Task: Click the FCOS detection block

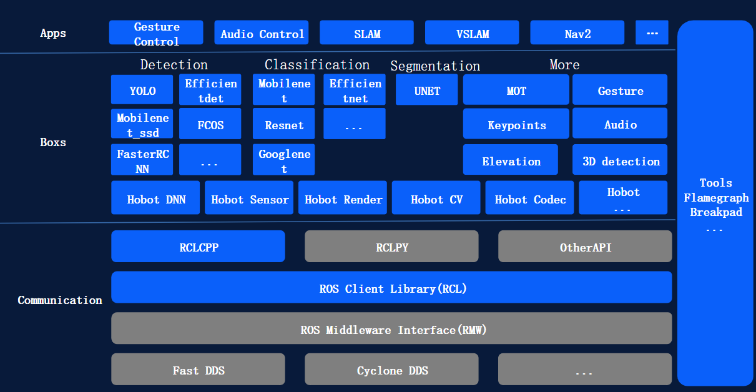Action: pyautogui.click(x=210, y=124)
